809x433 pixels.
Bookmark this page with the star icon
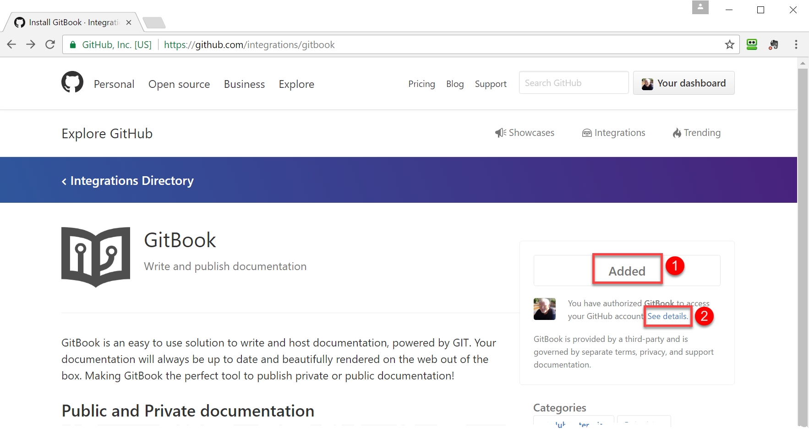point(729,44)
